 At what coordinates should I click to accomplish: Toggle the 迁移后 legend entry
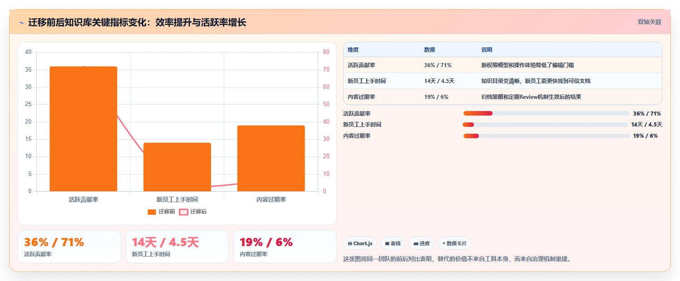click(193, 212)
